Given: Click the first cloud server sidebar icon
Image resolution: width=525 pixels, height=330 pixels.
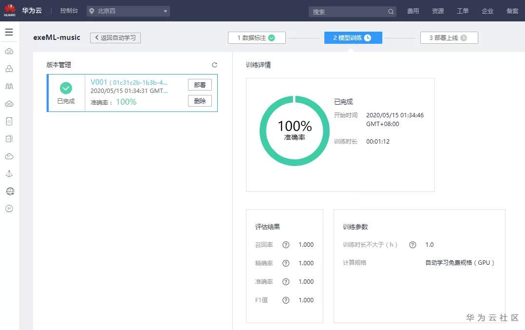Looking at the screenshot, I should (x=9, y=51).
